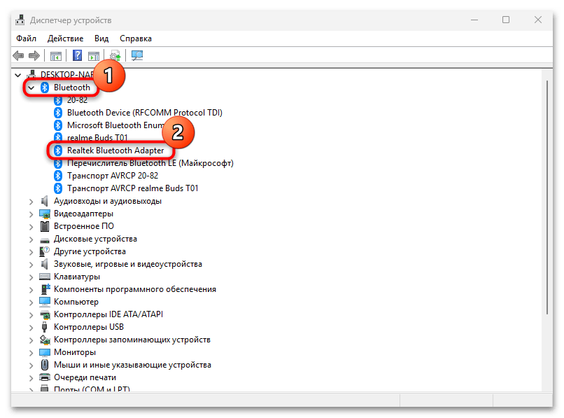Select Звуковые, игровые и видеоустройства label
The height and width of the screenshot is (418, 564).
pyautogui.click(x=128, y=264)
